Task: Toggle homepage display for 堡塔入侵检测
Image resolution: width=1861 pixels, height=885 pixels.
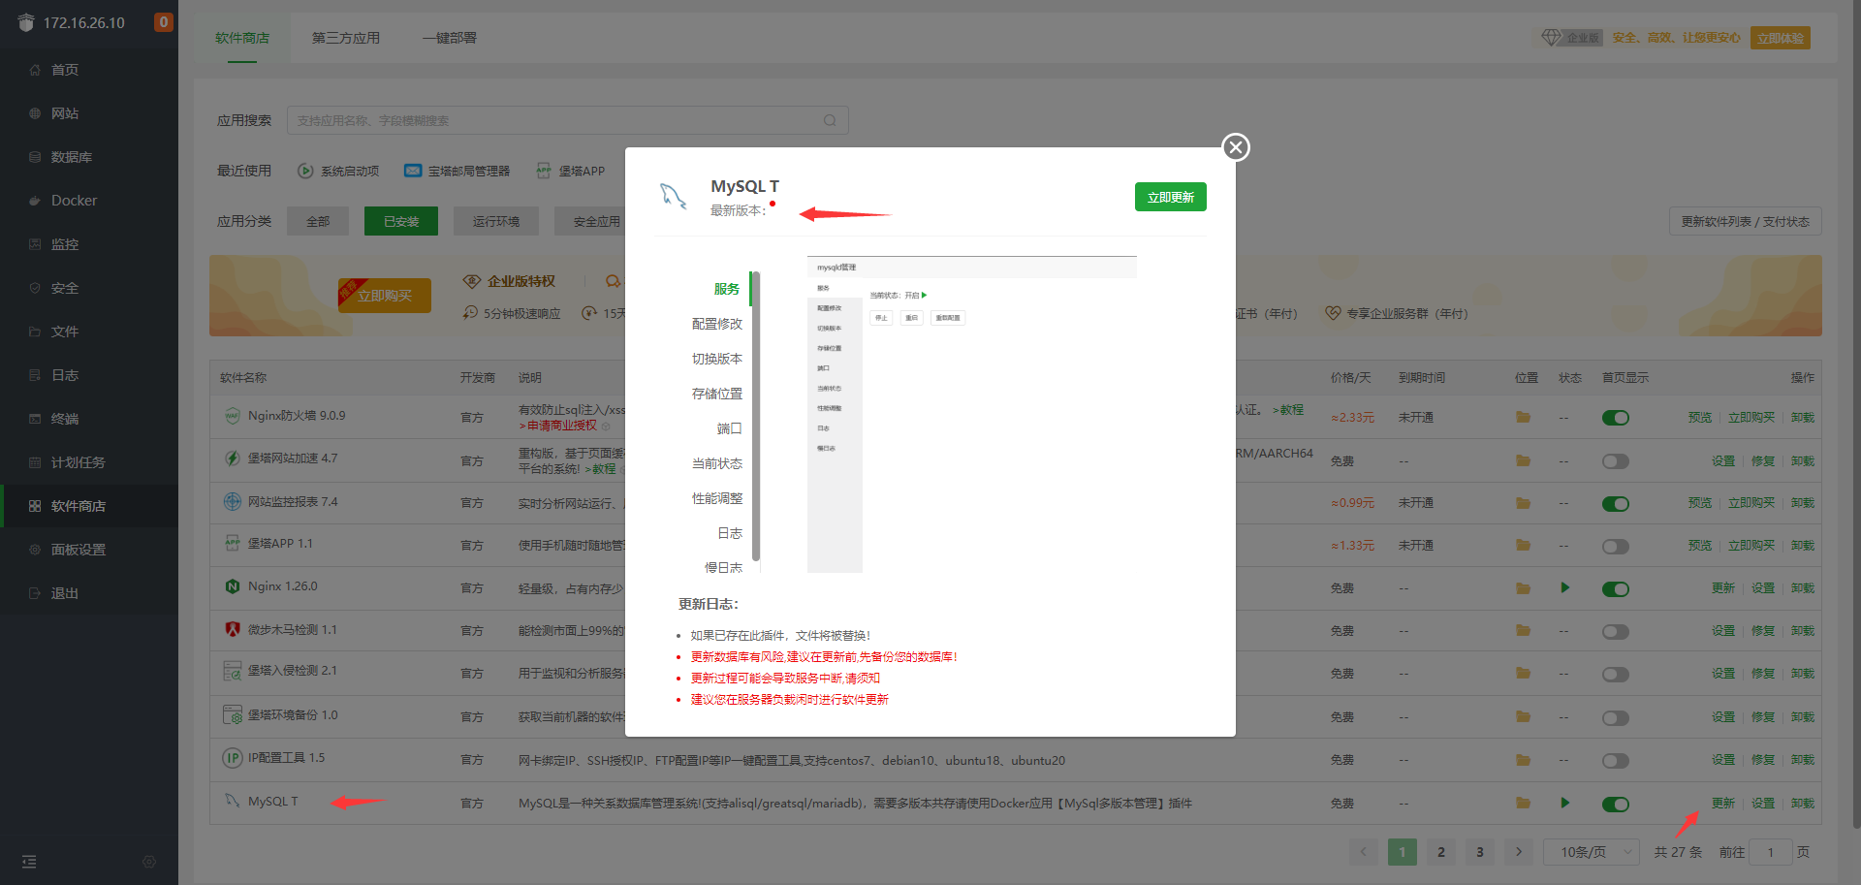Action: point(1616,675)
